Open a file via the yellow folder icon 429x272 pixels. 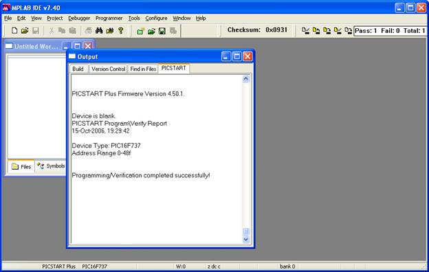[x=25, y=31]
